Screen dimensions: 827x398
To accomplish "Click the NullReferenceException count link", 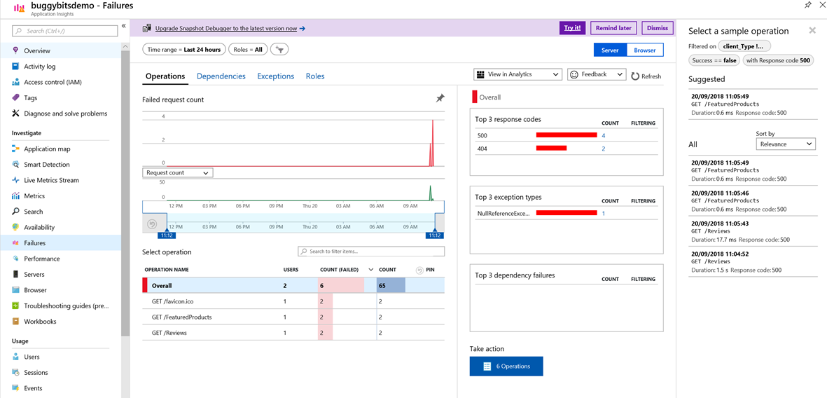I will point(603,213).
